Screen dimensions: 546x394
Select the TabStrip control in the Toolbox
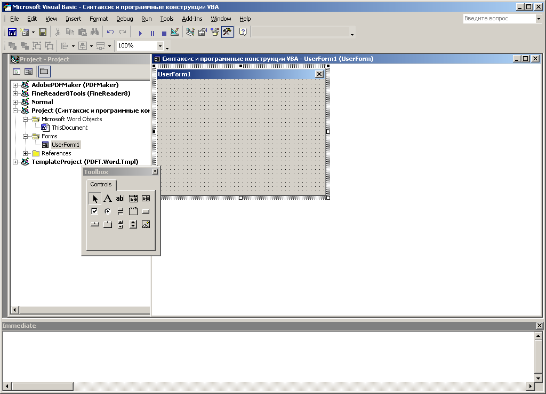(x=94, y=224)
